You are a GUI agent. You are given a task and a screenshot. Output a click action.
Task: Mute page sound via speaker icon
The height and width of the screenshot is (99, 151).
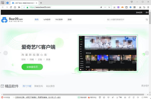138,97
